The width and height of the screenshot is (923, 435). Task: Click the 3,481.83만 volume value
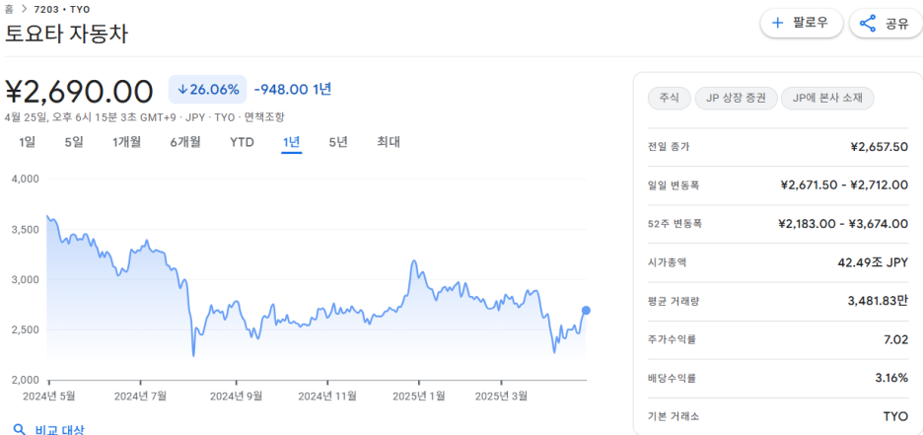pyautogui.click(x=877, y=301)
